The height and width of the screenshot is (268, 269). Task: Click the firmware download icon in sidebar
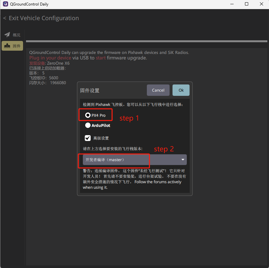(7, 46)
